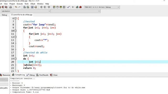168x94 pixels.
Task: Click the Delete Profiling Information icon
Action: (x=81, y=7)
